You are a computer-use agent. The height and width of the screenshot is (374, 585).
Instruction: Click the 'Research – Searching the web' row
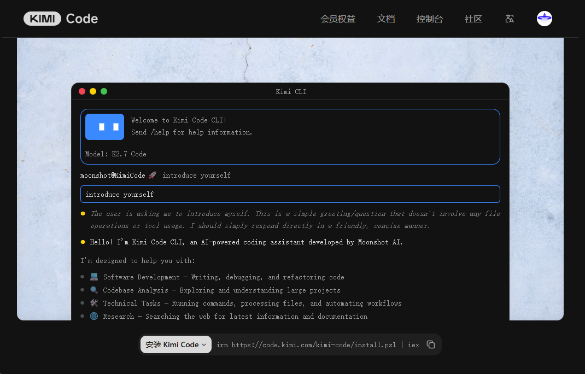tap(224, 316)
